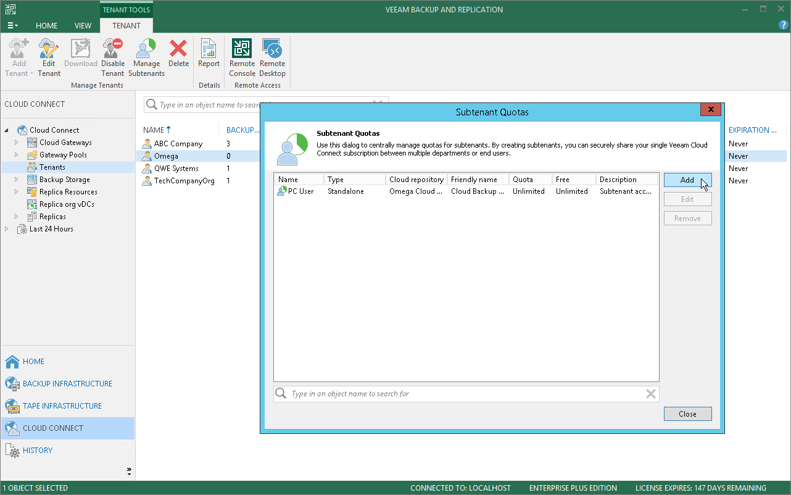Open the Add Tenant ribbon dropdown
Image resolution: width=791 pixels, height=495 pixels.
pos(19,57)
